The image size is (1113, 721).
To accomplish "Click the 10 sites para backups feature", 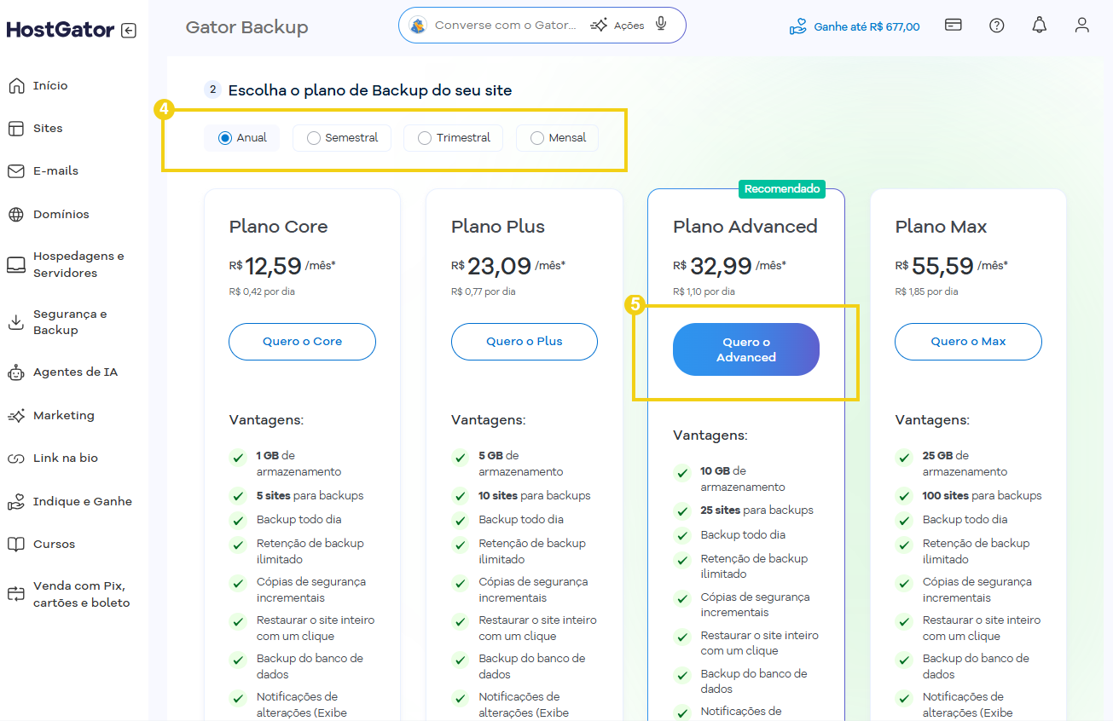I will click(535, 495).
